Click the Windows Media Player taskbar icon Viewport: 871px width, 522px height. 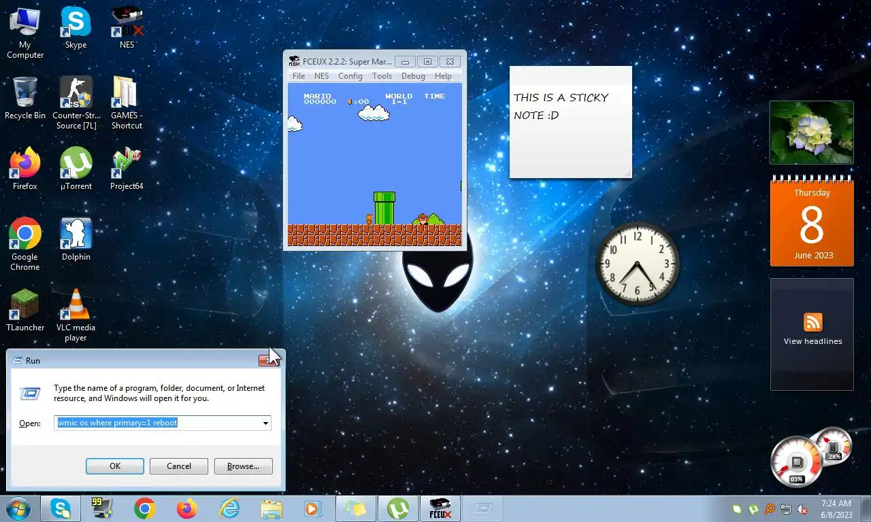[313, 508]
